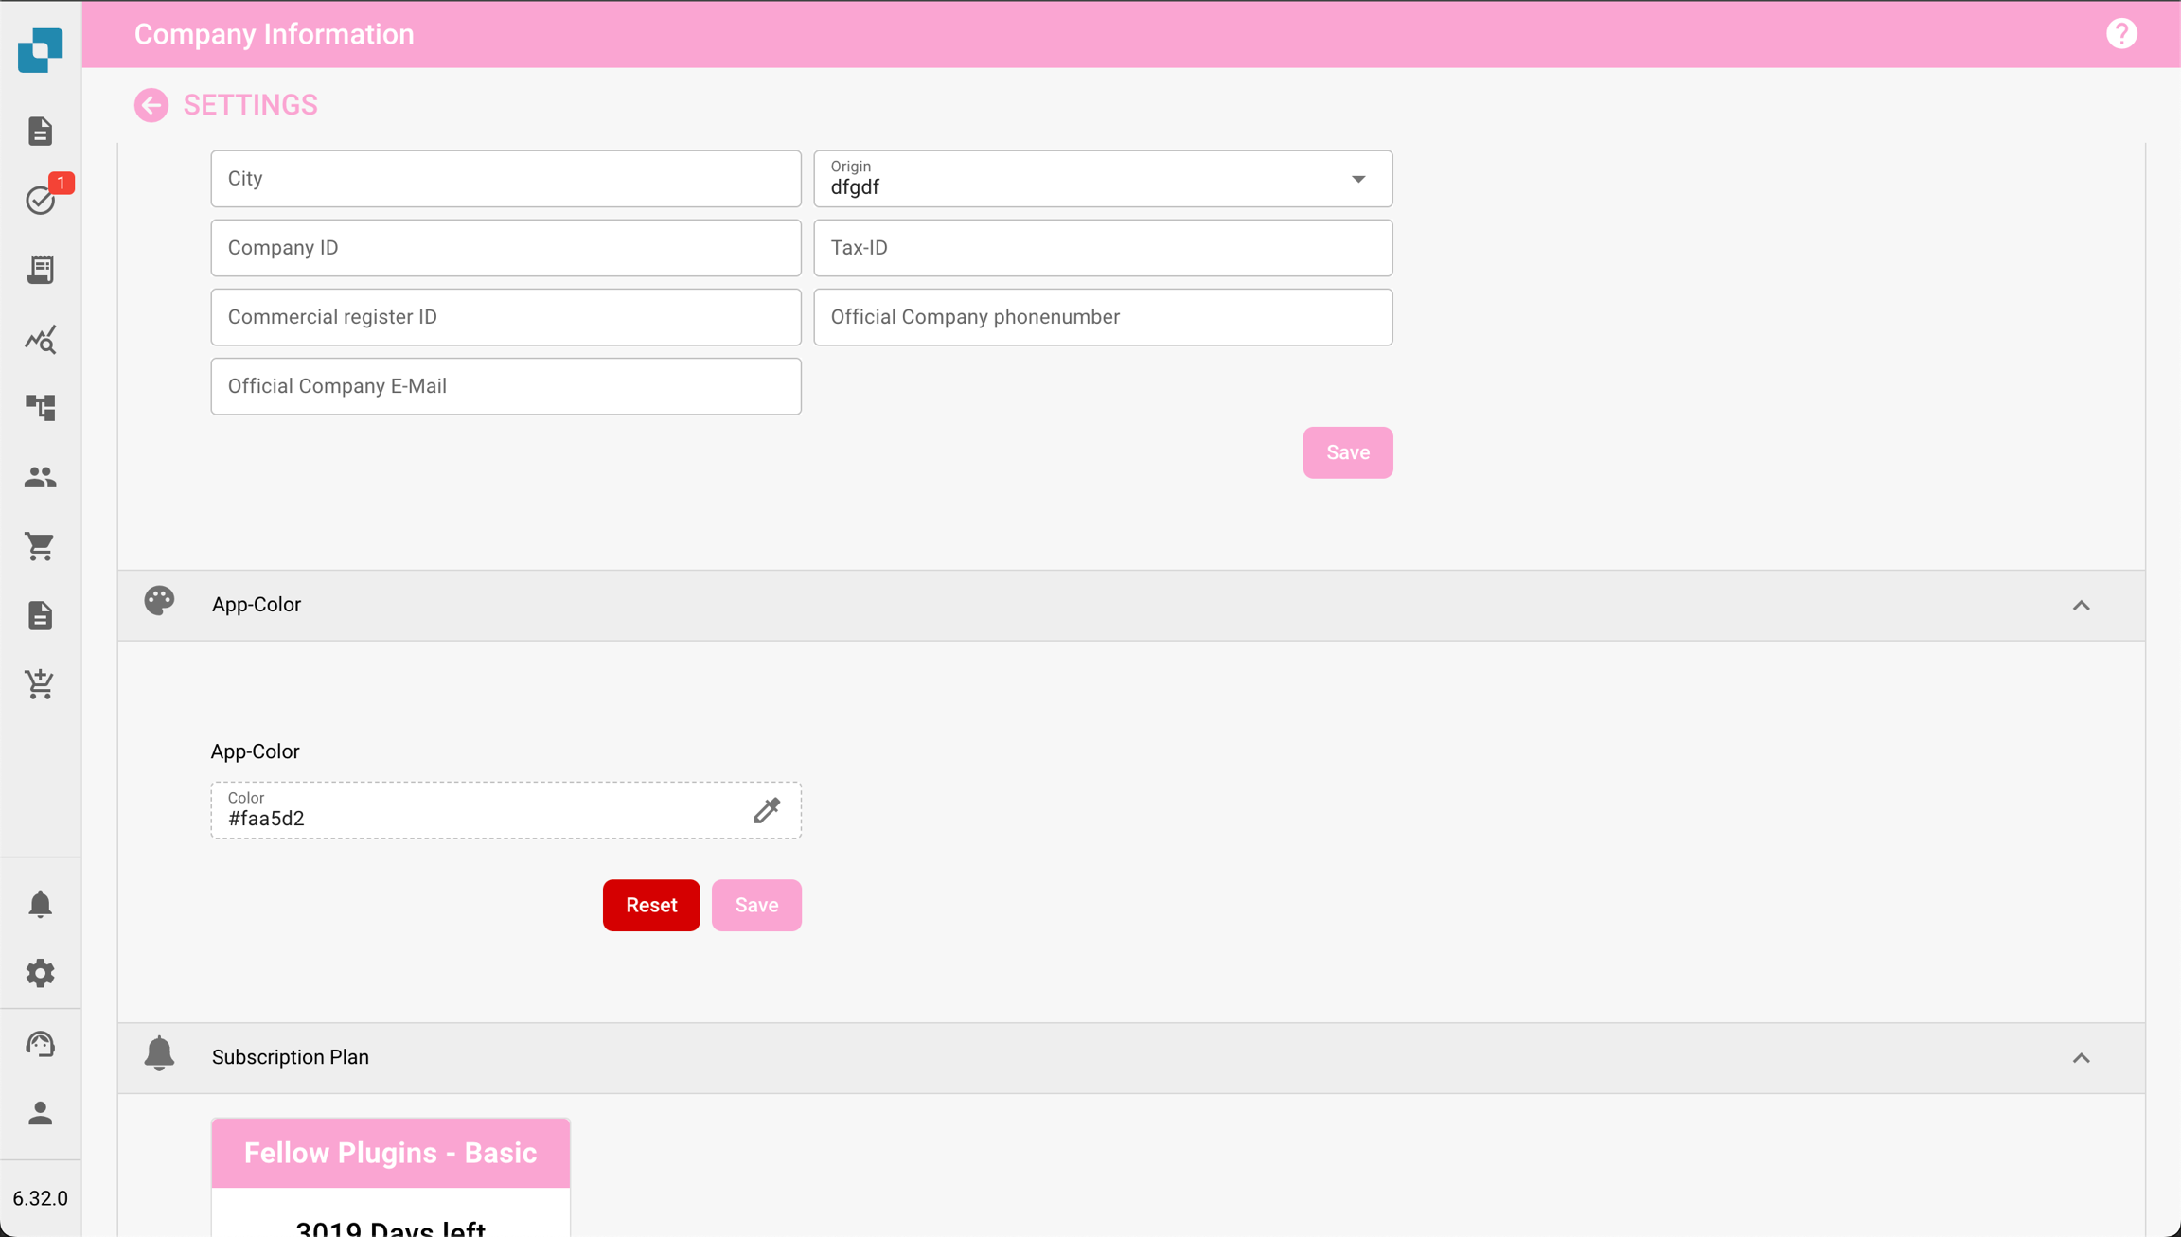Click the back arrow next to SETTINGS
Screen dimensions: 2181x1237
(x=151, y=105)
